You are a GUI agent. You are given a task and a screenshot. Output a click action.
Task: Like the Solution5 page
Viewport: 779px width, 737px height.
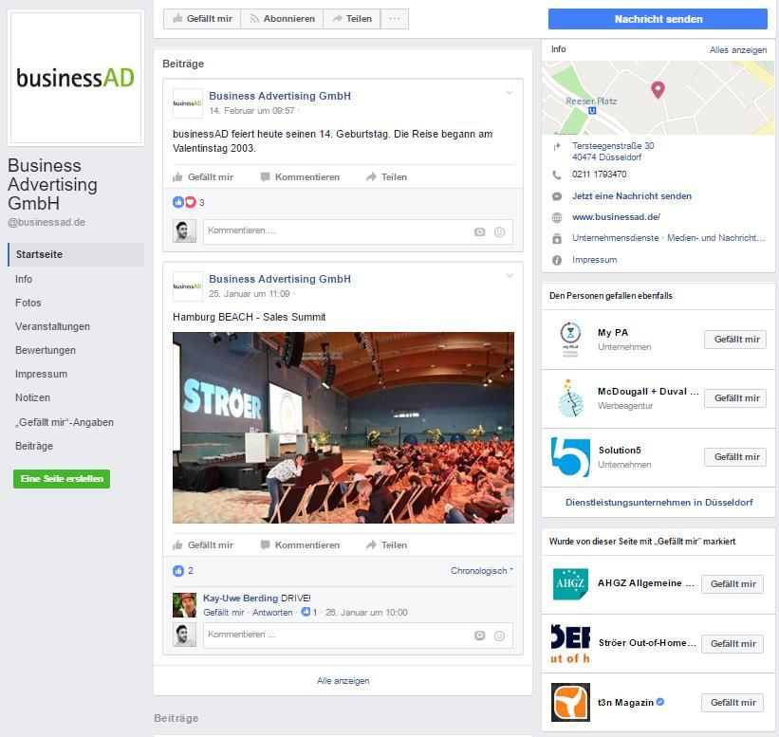(x=735, y=457)
